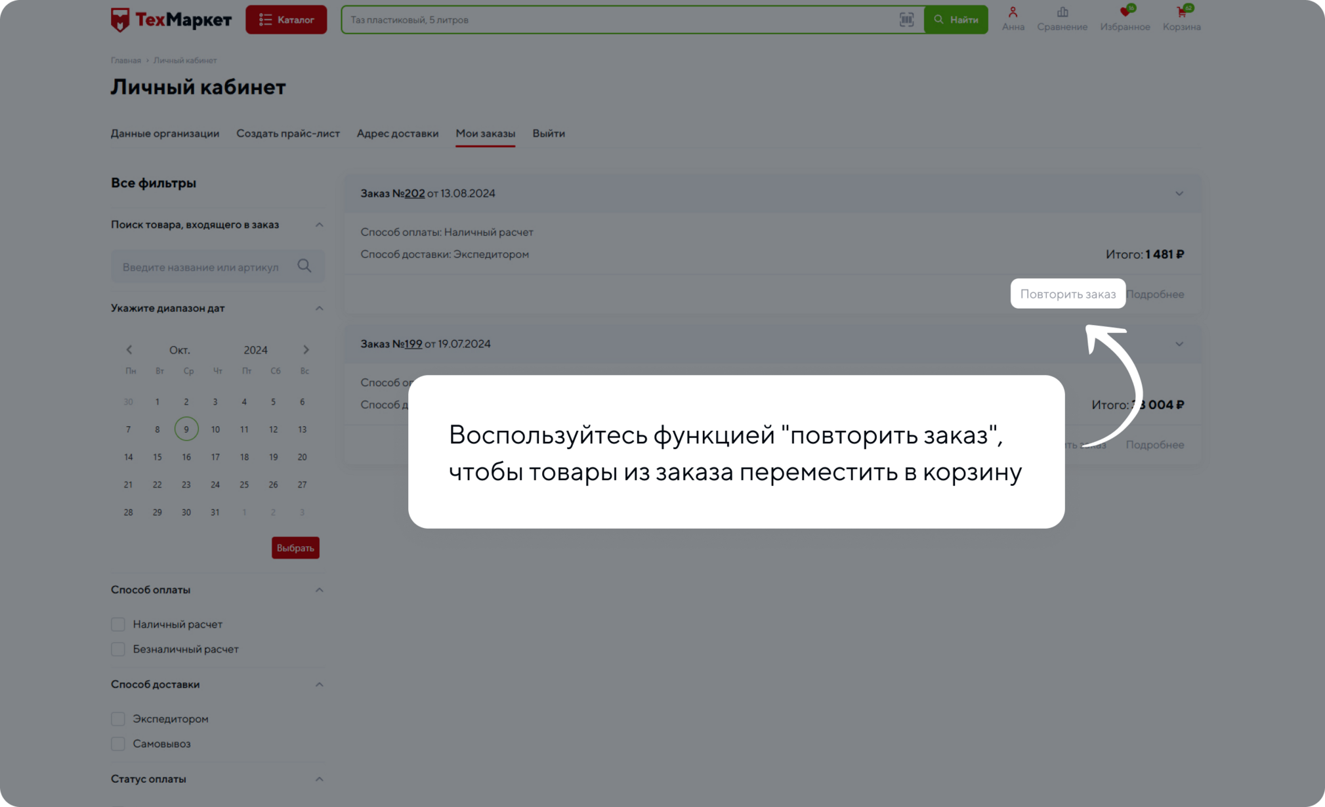
Task: Go to next month in calendar
Action: [306, 350]
